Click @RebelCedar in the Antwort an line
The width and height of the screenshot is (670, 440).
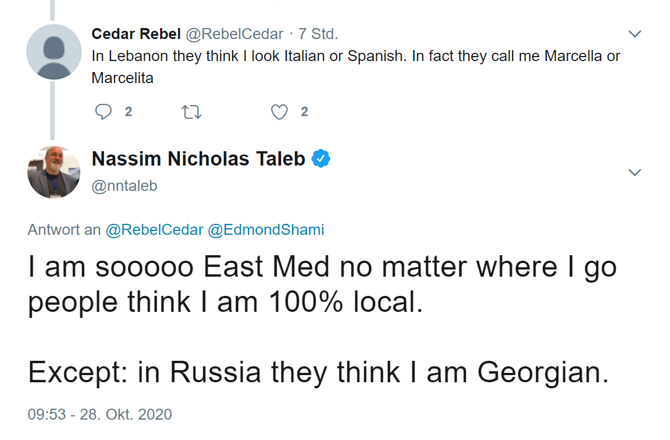[154, 230]
